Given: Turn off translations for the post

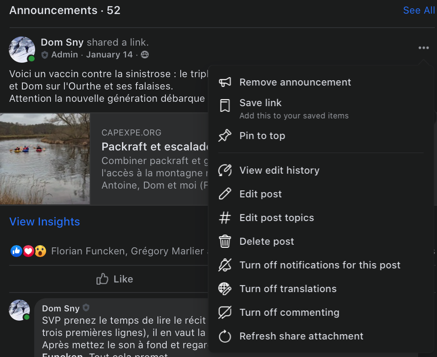Looking at the screenshot, I should tap(288, 289).
